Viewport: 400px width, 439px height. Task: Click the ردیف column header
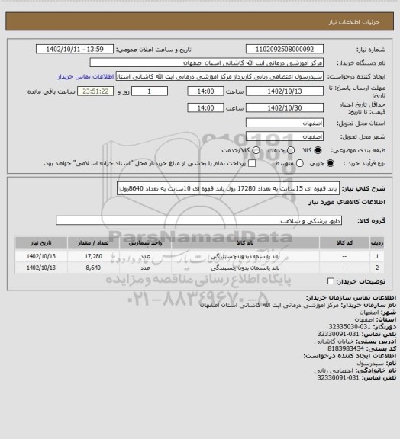pyautogui.click(x=377, y=242)
